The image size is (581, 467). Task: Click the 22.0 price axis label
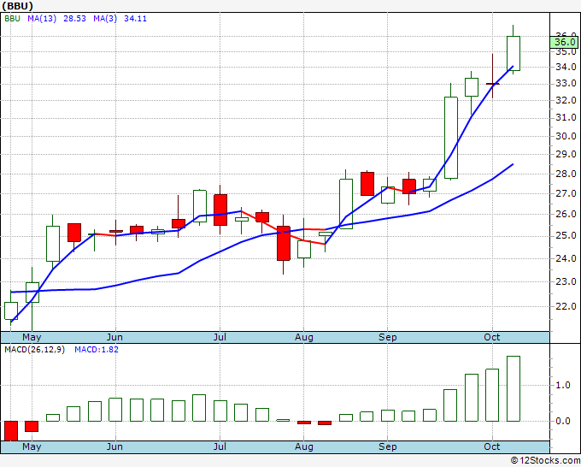(x=566, y=306)
